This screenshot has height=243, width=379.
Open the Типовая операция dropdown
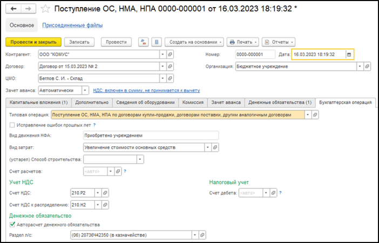click(x=308, y=115)
